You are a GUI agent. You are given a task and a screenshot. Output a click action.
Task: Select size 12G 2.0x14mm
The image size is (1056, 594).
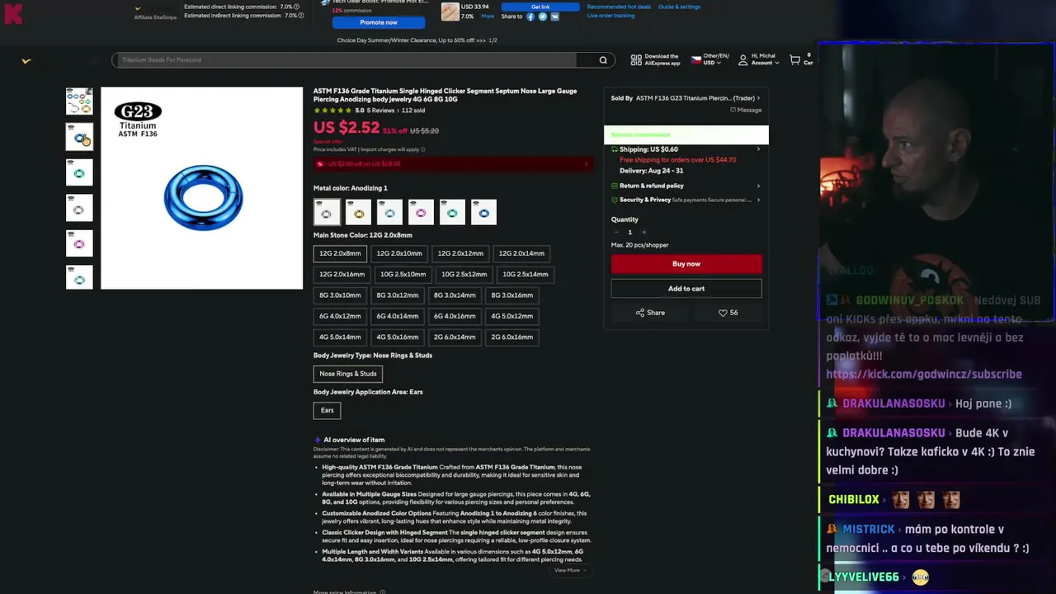click(x=521, y=253)
